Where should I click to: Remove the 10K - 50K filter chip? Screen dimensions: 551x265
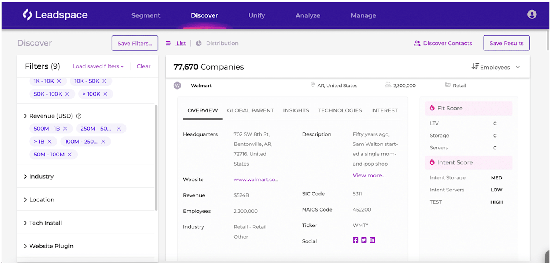click(104, 81)
